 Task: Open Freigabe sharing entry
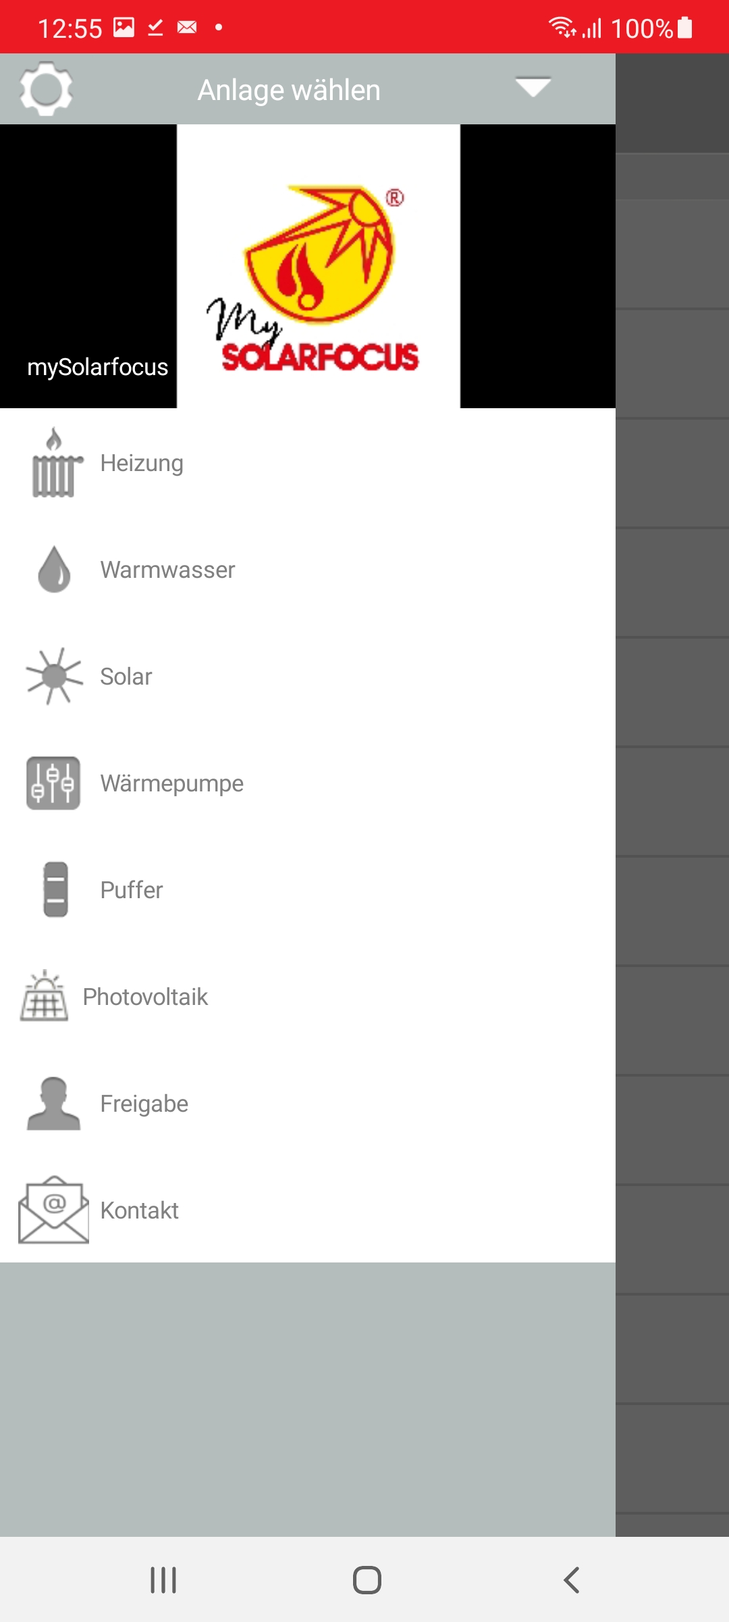click(308, 1104)
